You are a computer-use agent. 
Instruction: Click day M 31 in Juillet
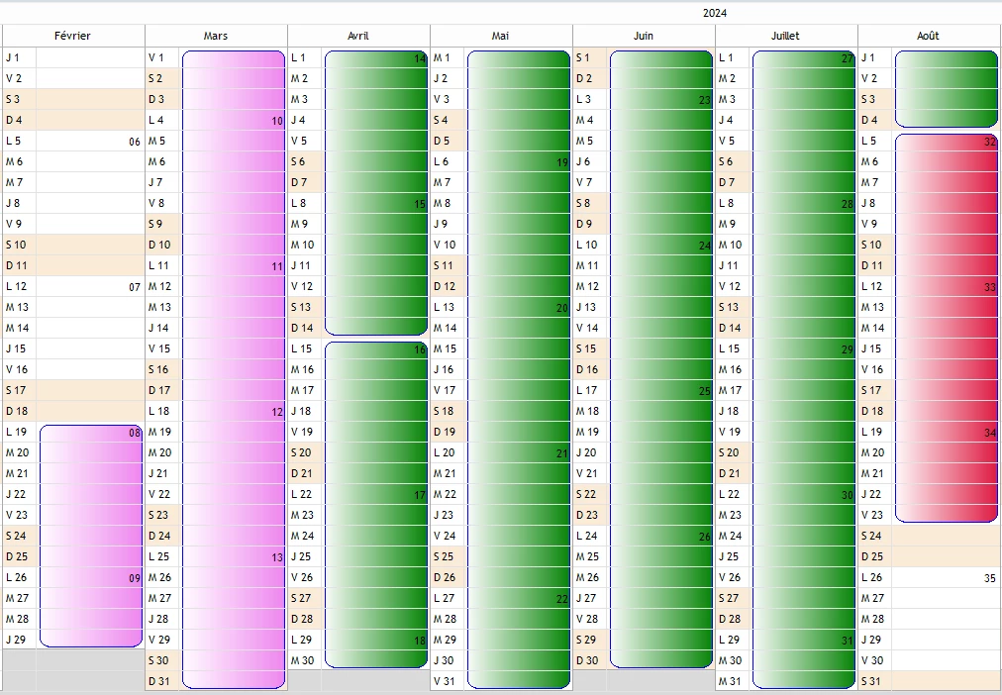click(730, 681)
